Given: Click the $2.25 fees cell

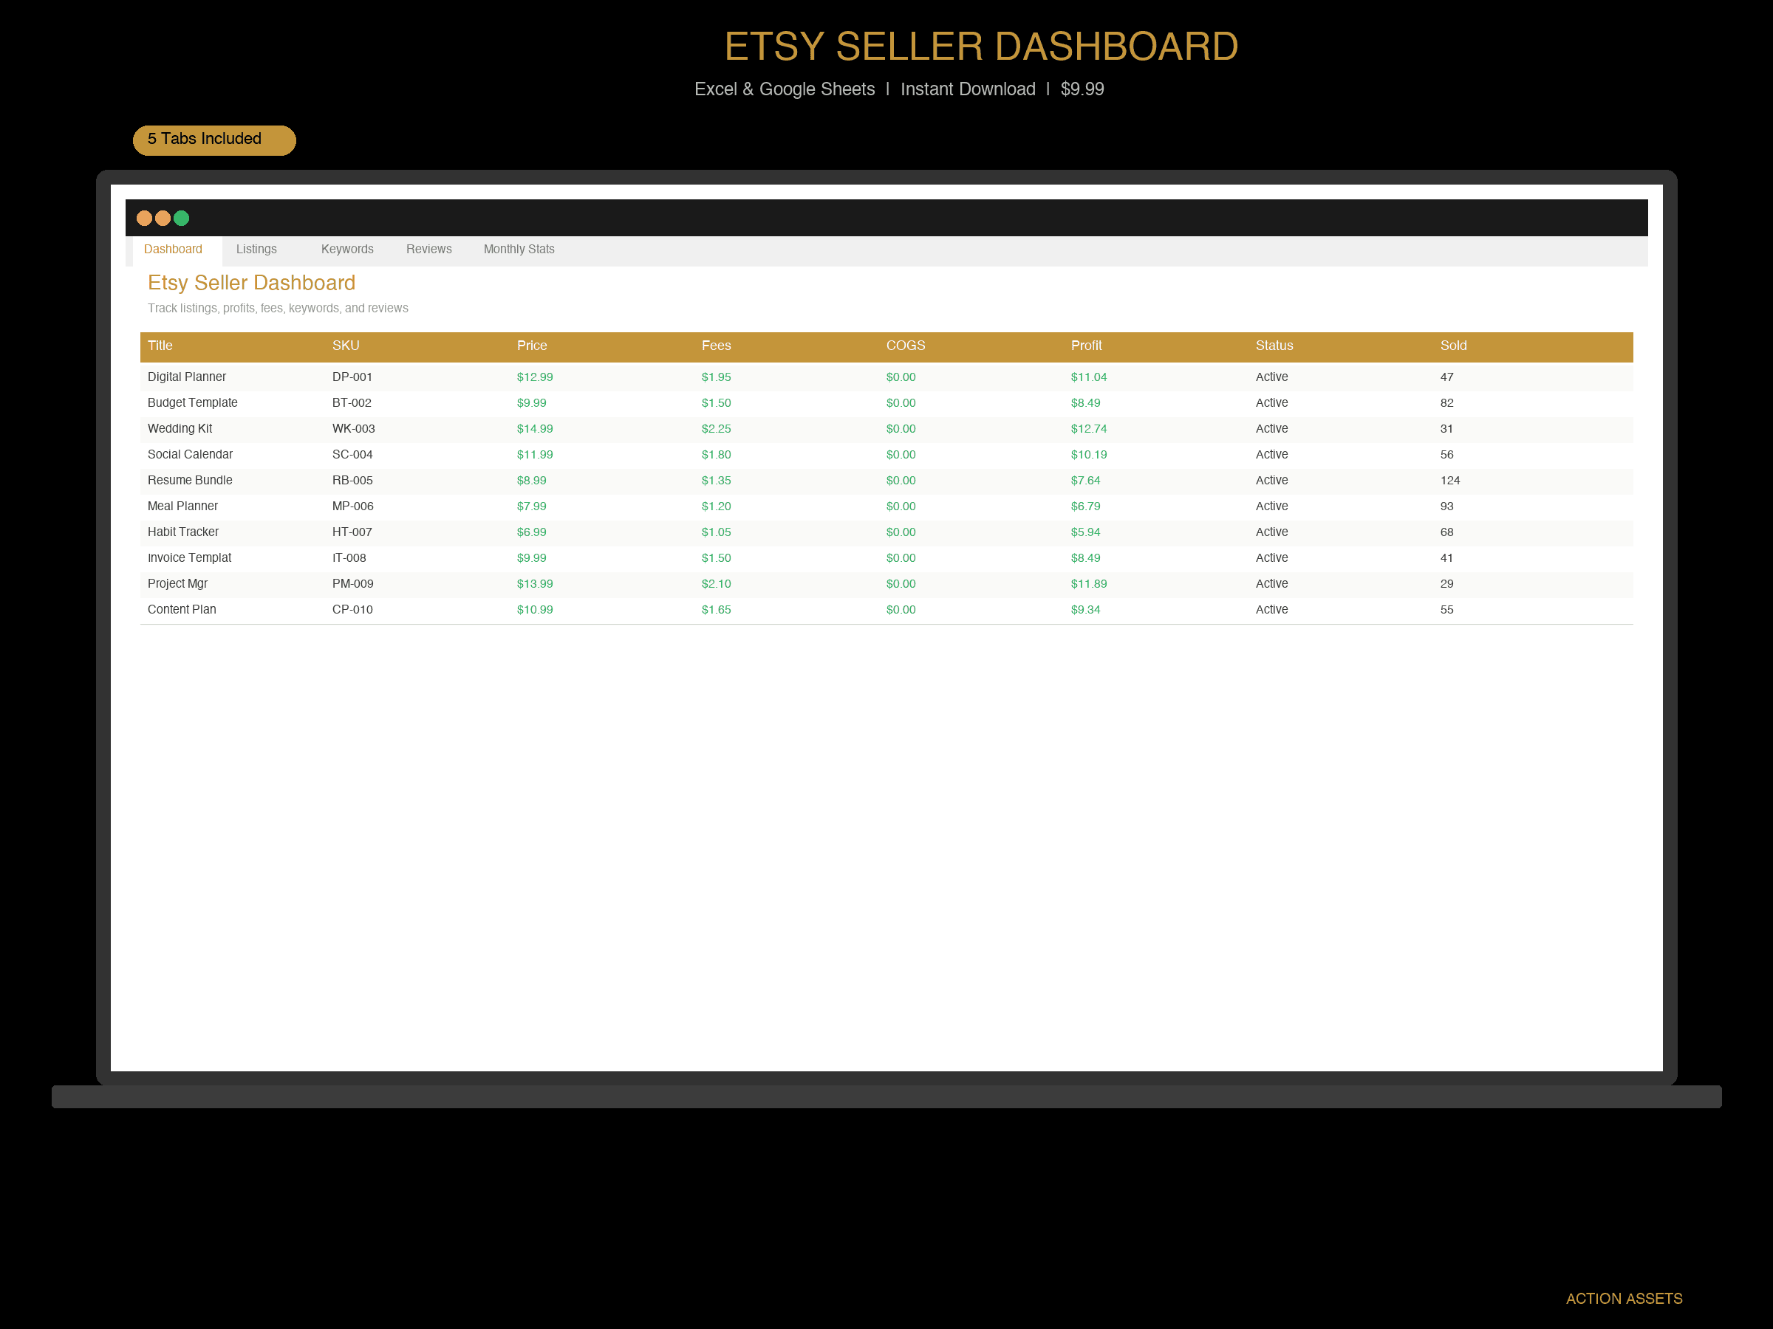Looking at the screenshot, I should [716, 428].
